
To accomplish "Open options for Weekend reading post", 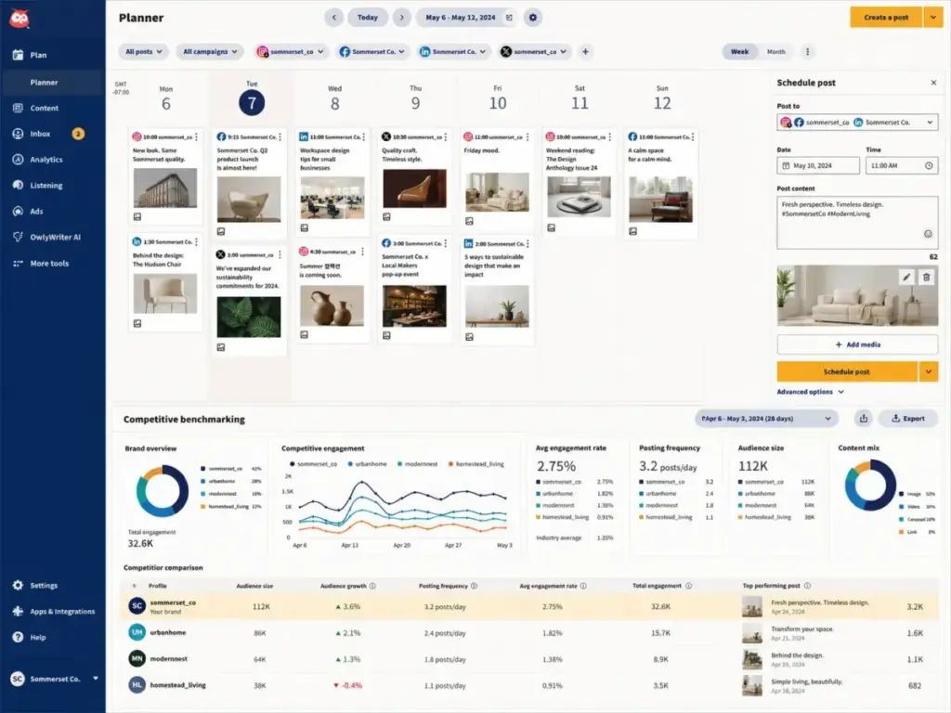I will (610, 137).
